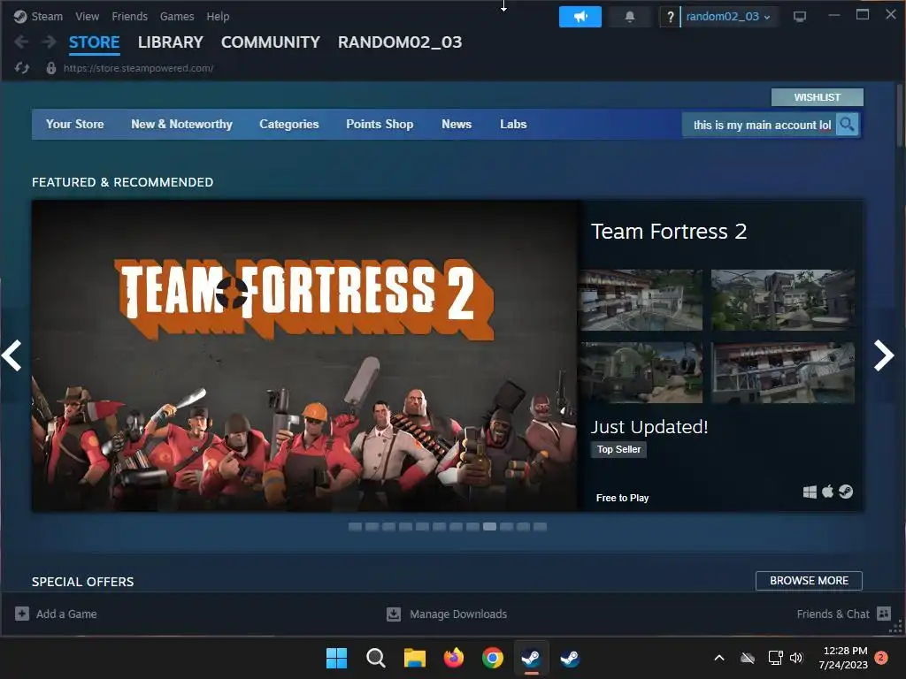Open the Help menu

(218, 17)
